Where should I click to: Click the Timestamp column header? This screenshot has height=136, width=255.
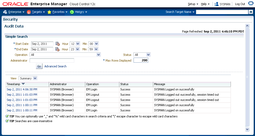coord(27,84)
